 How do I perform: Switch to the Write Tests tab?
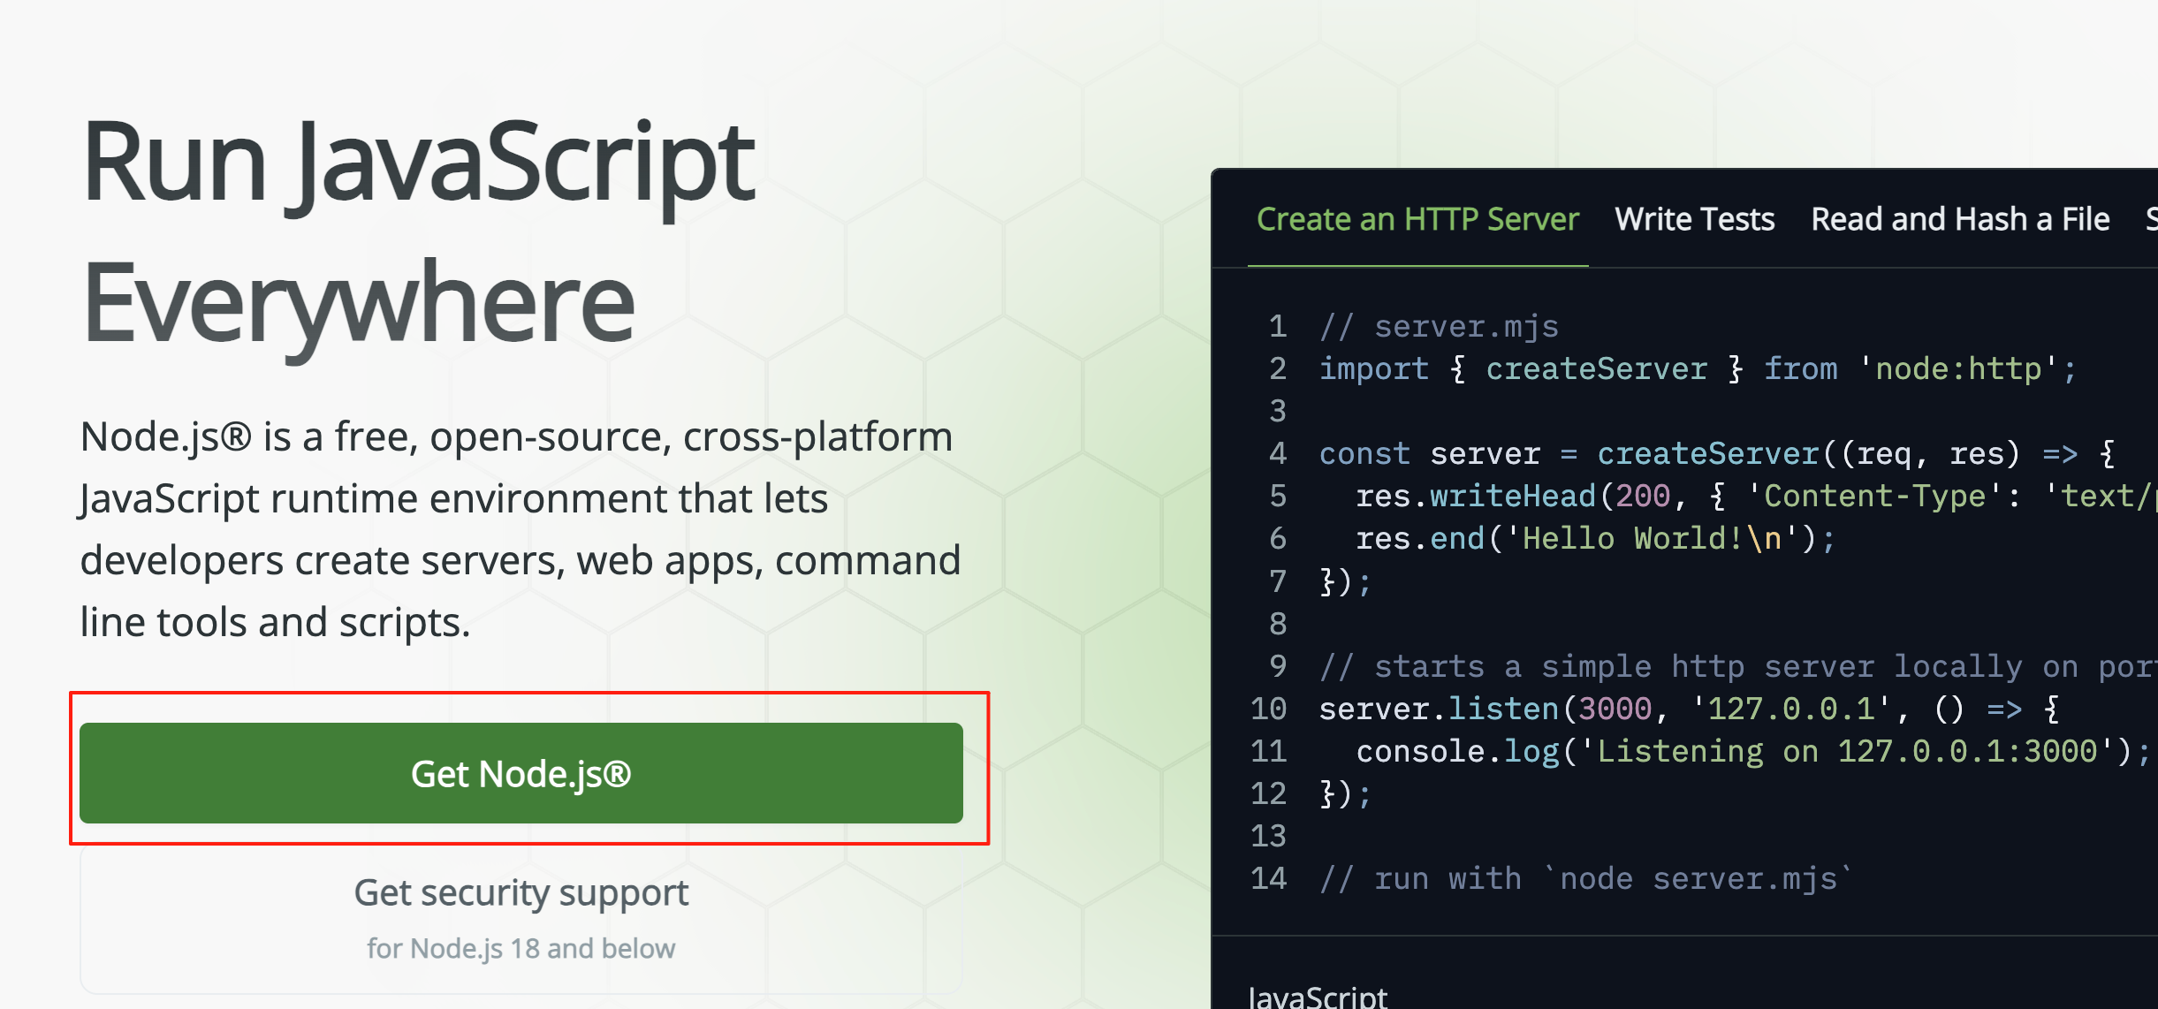(x=1694, y=219)
